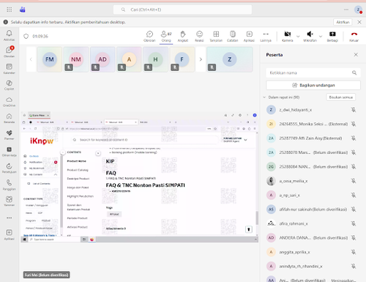Open Panggilan calls icon in sidebar
Screen dimensions: 366x282
(9, 185)
